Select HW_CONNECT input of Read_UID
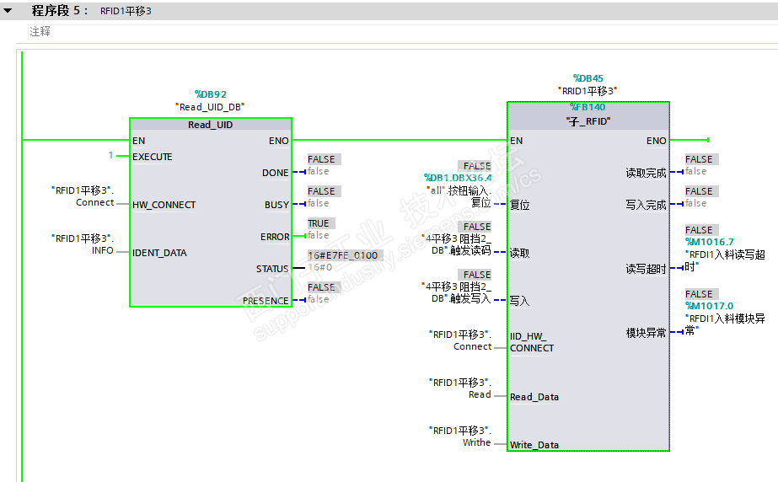 coord(164,205)
